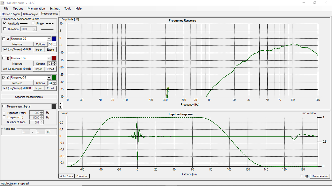This screenshot has width=332, height=186.
Task: Enable the Phase checkbox
Action: (x=33, y=23)
